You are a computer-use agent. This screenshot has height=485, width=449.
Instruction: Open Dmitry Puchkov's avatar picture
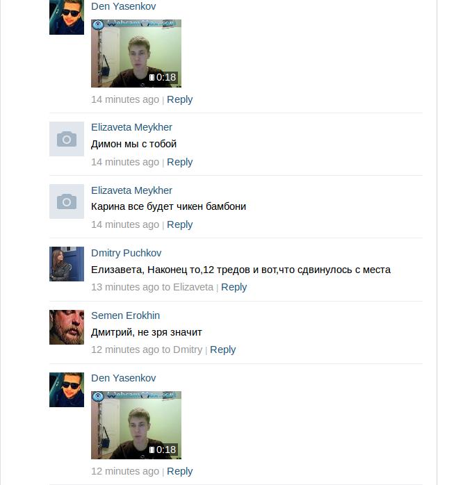pos(67,264)
